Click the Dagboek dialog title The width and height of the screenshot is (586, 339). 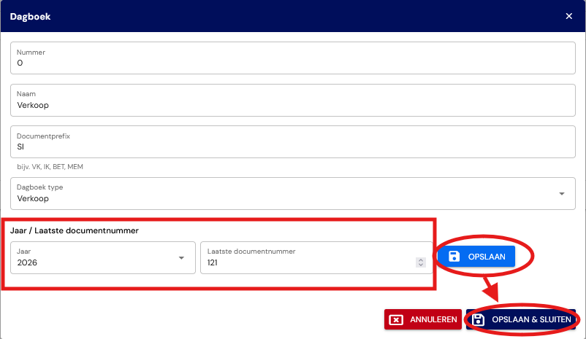[x=30, y=17]
